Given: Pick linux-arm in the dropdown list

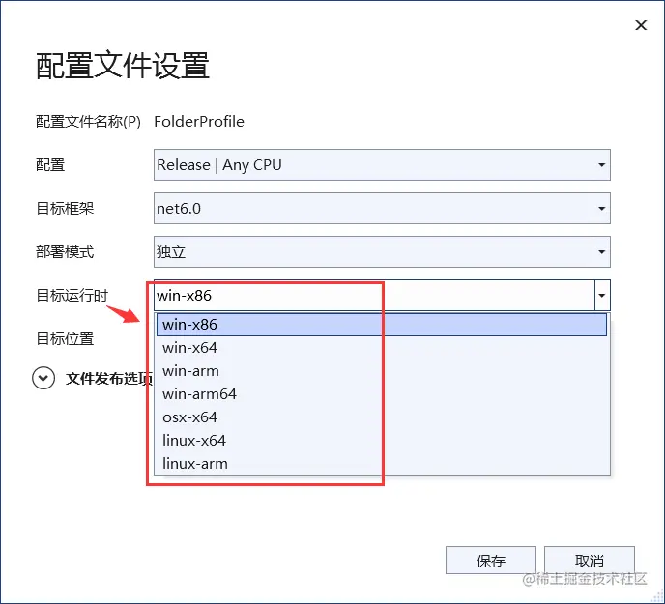Looking at the screenshot, I should [195, 464].
